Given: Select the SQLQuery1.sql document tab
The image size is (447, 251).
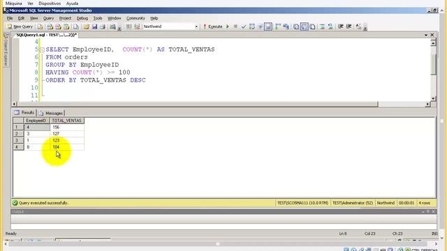Looking at the screenshot, I should click(46, 35).
